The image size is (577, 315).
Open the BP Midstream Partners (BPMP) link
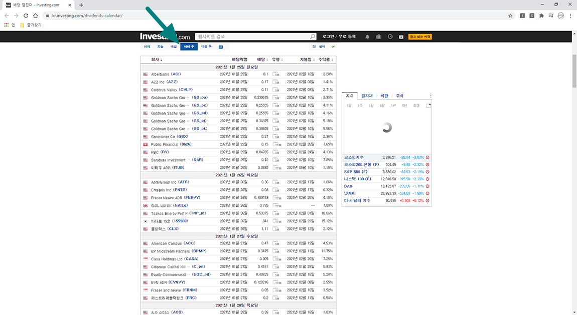click(x=179, y=251)
